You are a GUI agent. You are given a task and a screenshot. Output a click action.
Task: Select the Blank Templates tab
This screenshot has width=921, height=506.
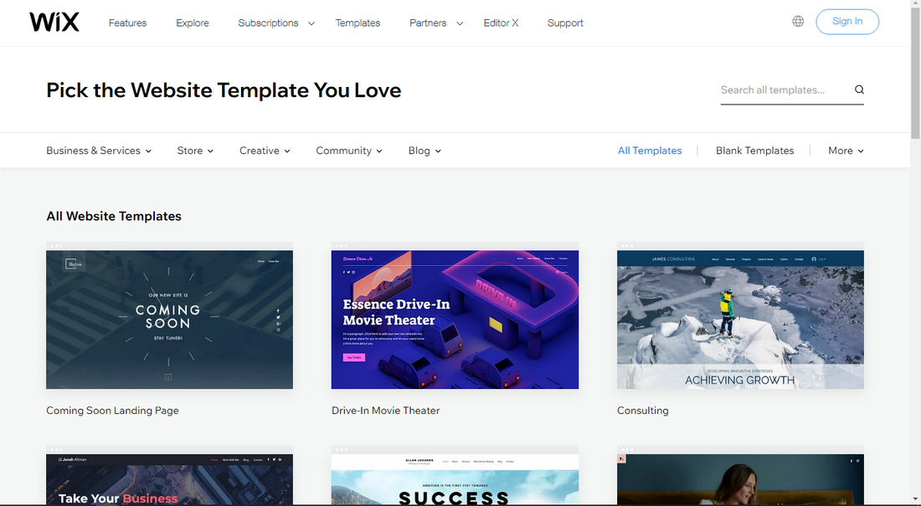pyautogui.click(x=754, y=151)
